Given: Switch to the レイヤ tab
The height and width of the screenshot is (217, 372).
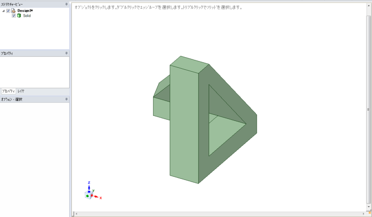Looking at the screenshot, I should [x=21, y=91].
